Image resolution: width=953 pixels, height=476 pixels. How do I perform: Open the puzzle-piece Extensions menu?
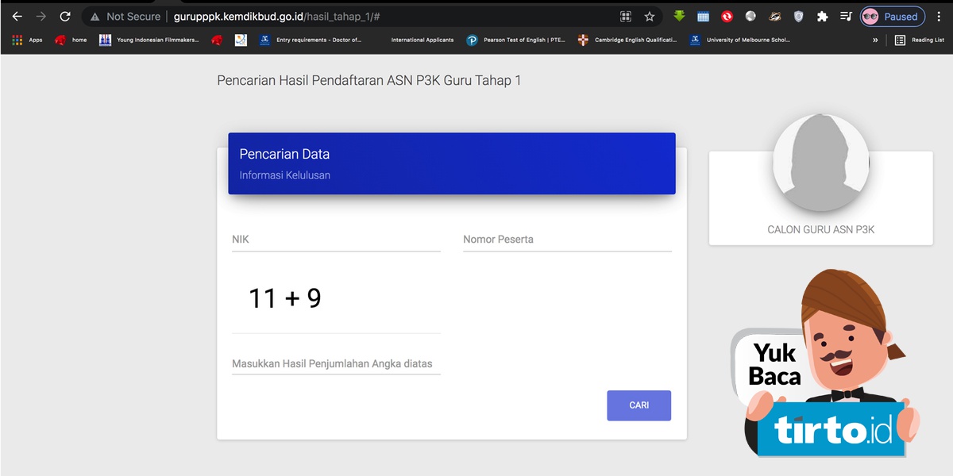tap(822, 16)
